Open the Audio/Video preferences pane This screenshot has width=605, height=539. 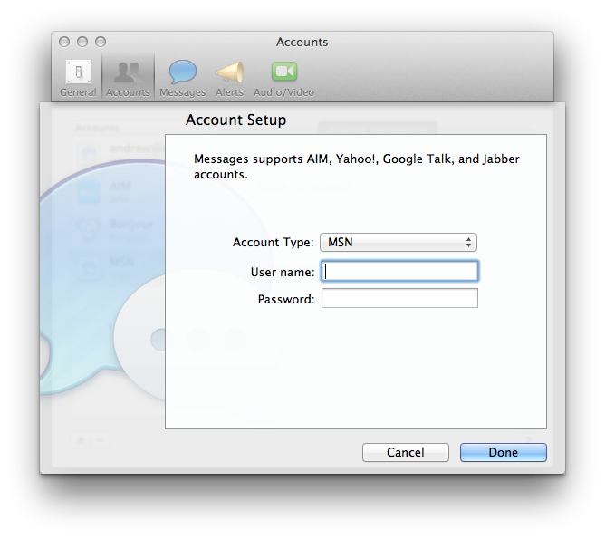point(284,78)
